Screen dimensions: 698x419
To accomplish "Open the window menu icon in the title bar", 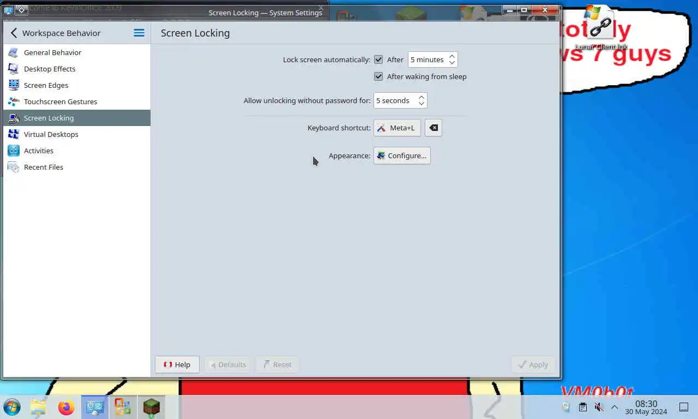I will tap(8, 10).
